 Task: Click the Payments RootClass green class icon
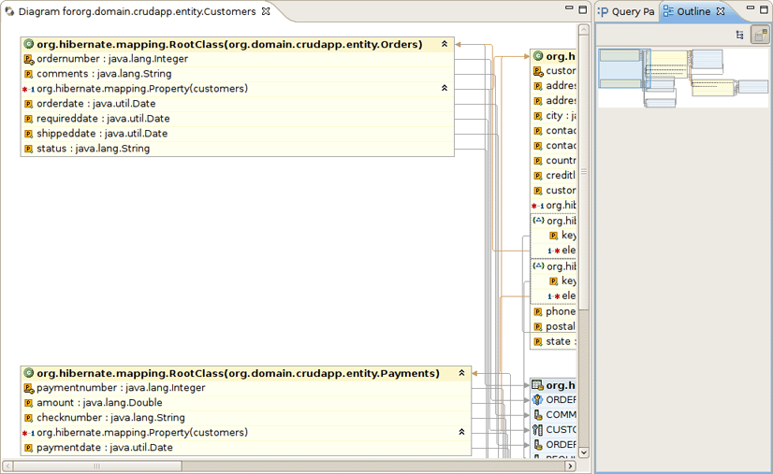tap(29, 373)
